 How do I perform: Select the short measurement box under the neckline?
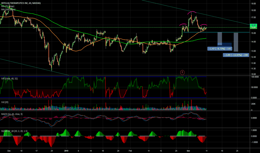coord(220,39)
